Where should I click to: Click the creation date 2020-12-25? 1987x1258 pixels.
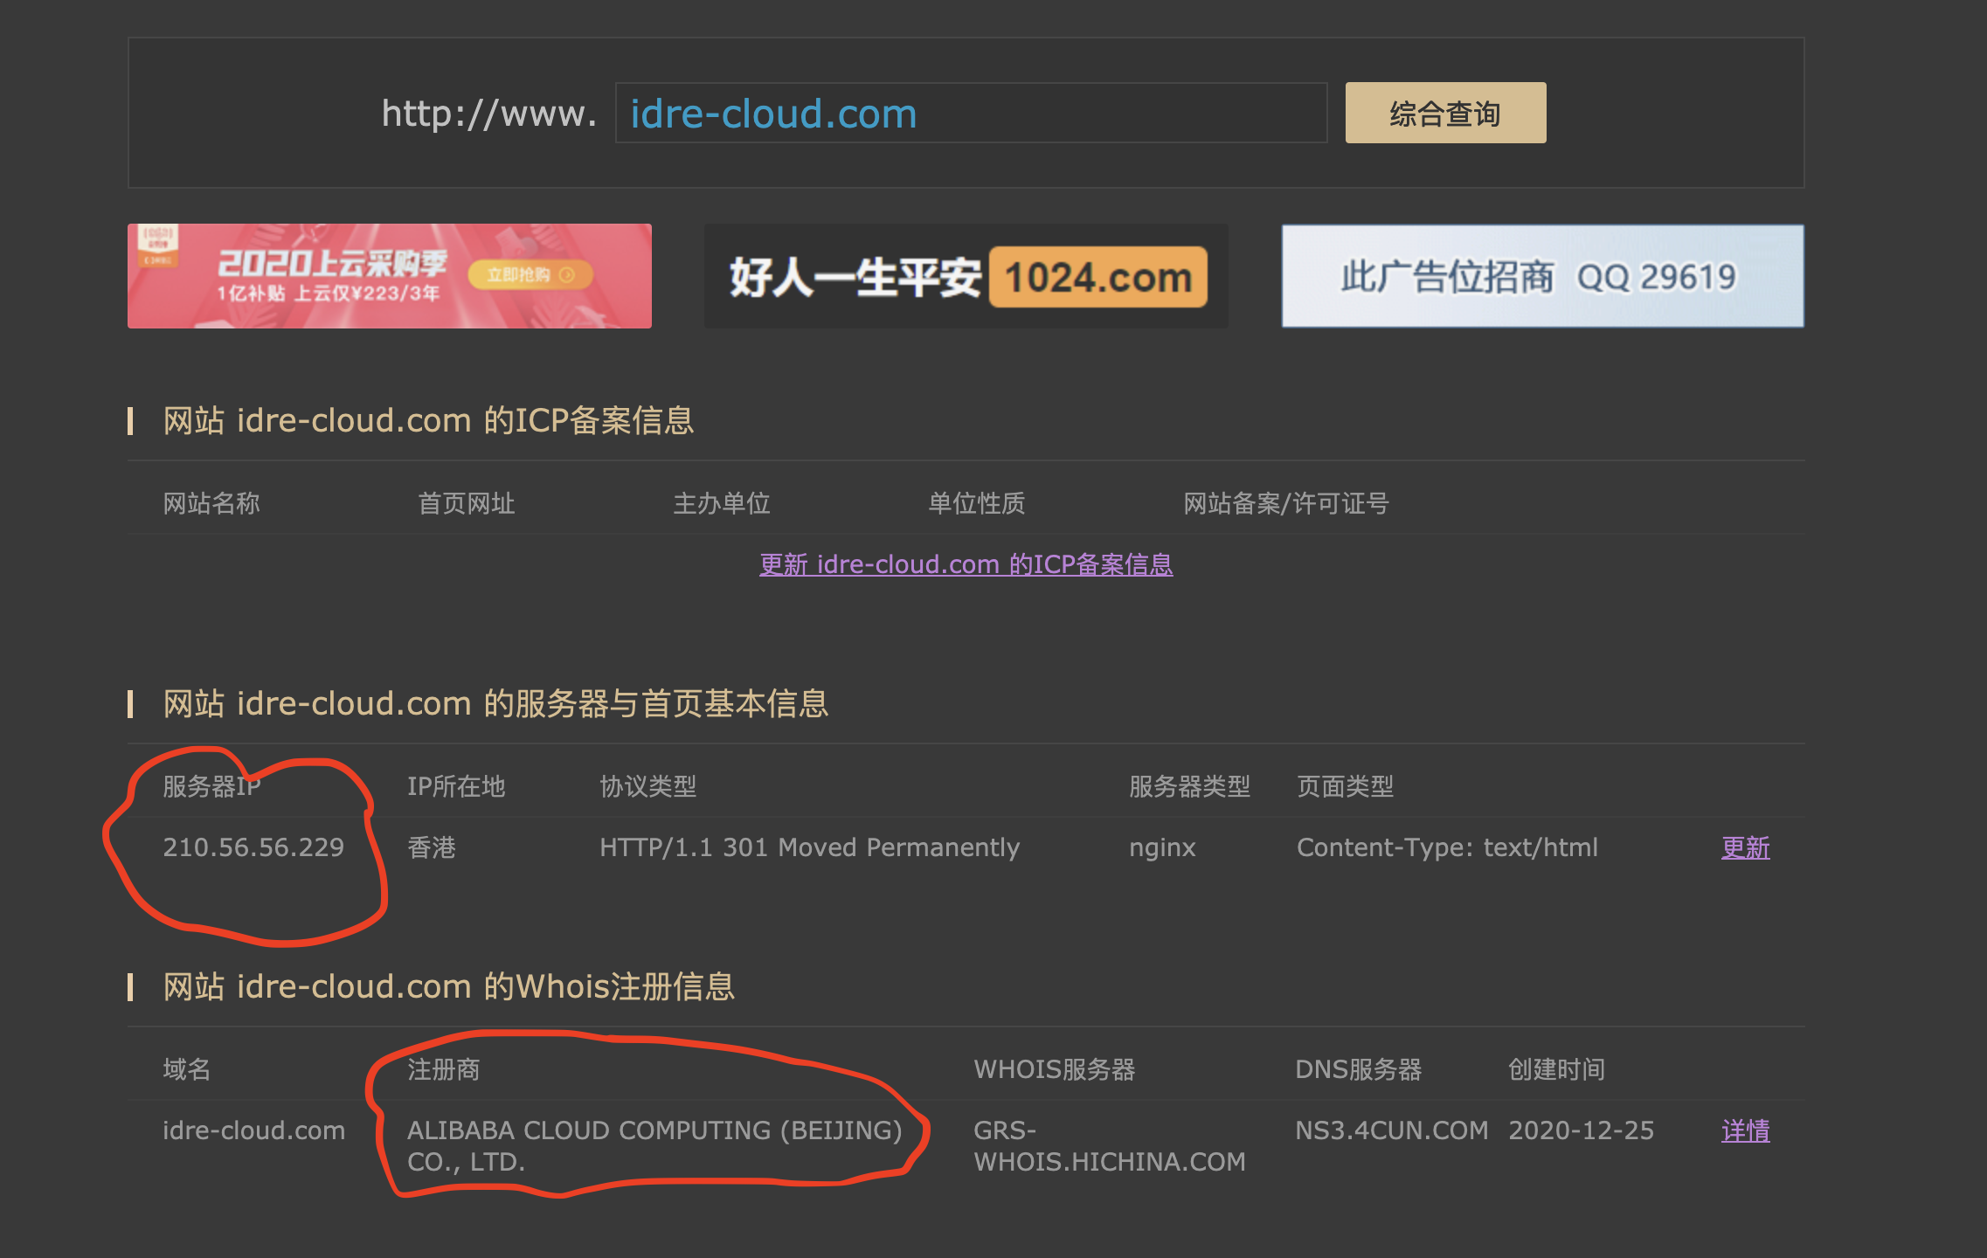click(x=1581, y=1130)
